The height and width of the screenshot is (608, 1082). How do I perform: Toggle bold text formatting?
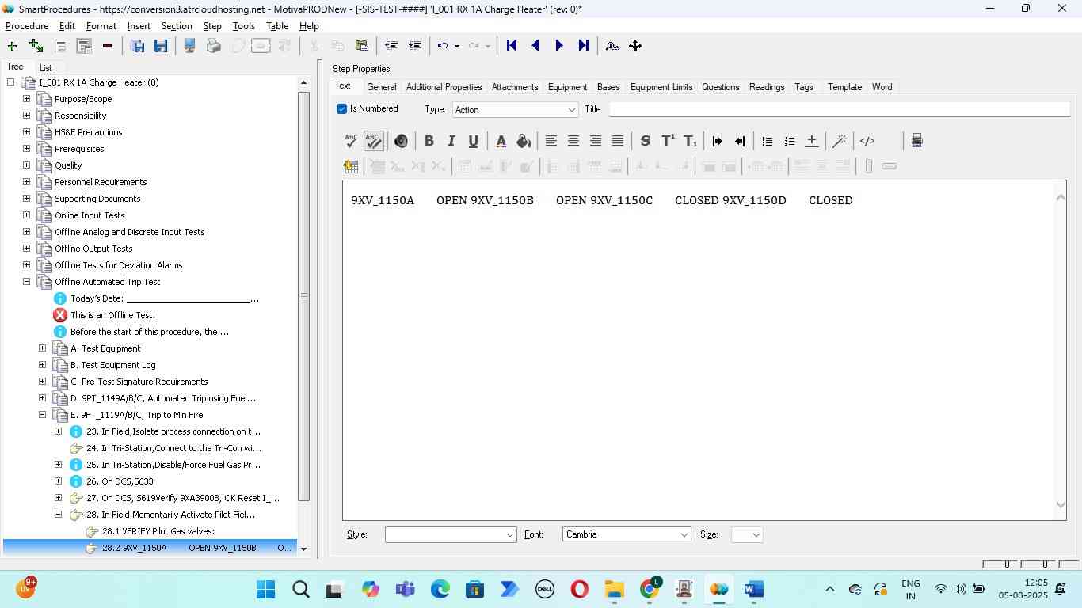pyautogui.click(x=429, y=141)
